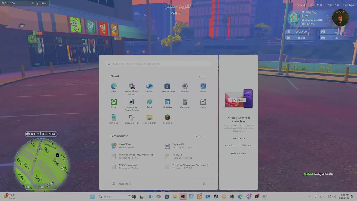Open the weather widget showing 112°F
The image size is (357, 201).
click(10, 197)
